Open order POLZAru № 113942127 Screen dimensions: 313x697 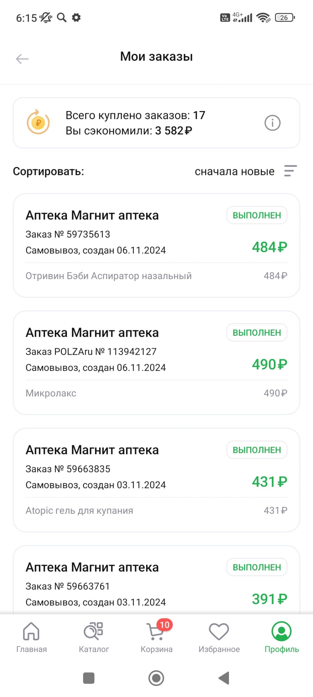pos(91,352)
